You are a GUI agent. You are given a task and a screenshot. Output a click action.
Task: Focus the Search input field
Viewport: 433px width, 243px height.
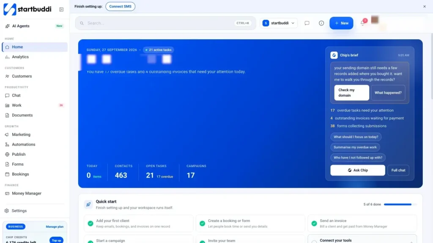166,23
